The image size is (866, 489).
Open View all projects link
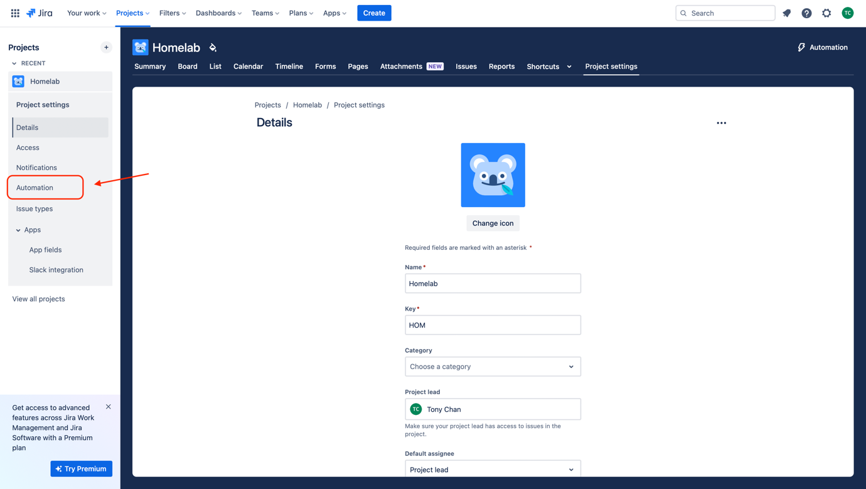click(x=38, y=299)
